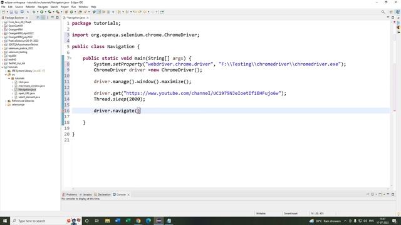Collapse the tutorials project node

click(3, 67)
